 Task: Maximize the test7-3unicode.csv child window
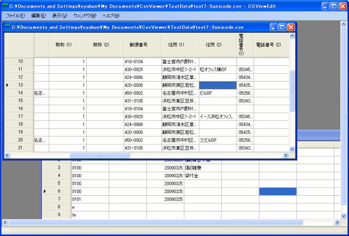click(282, 27)
